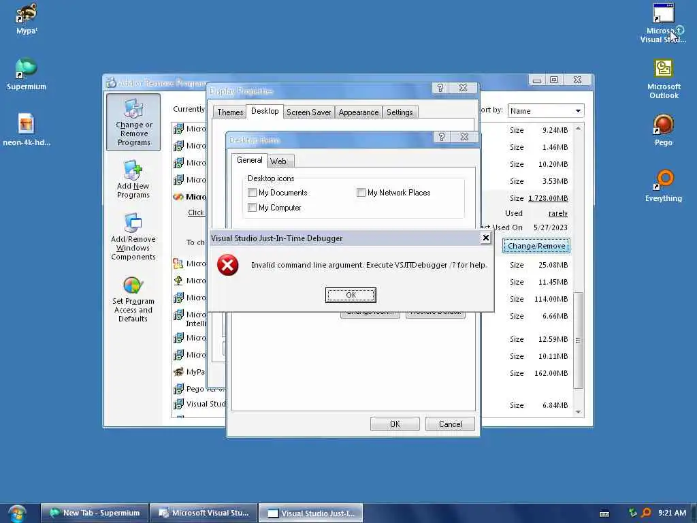Open the Everything search desktop shortcut
Viewport: 697px width, 523px height.
[x=663, y=185]
